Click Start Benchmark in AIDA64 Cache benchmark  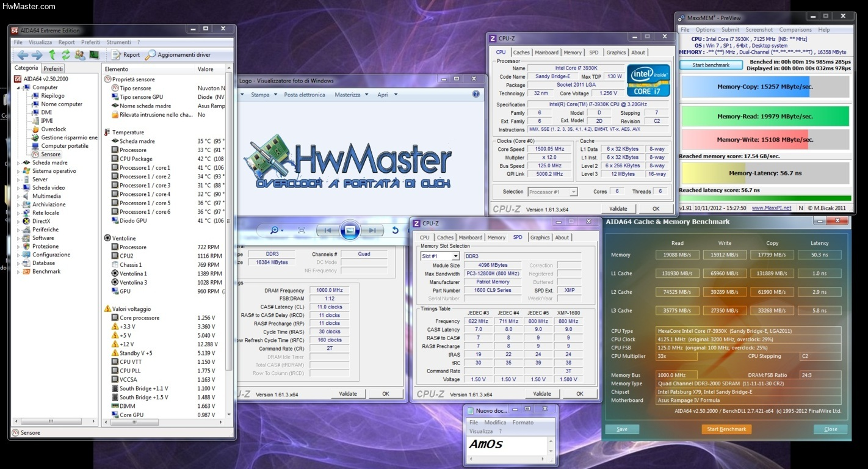(x=726, y=429)
